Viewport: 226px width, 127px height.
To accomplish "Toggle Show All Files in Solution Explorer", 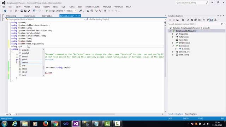I will pos(199,20).
